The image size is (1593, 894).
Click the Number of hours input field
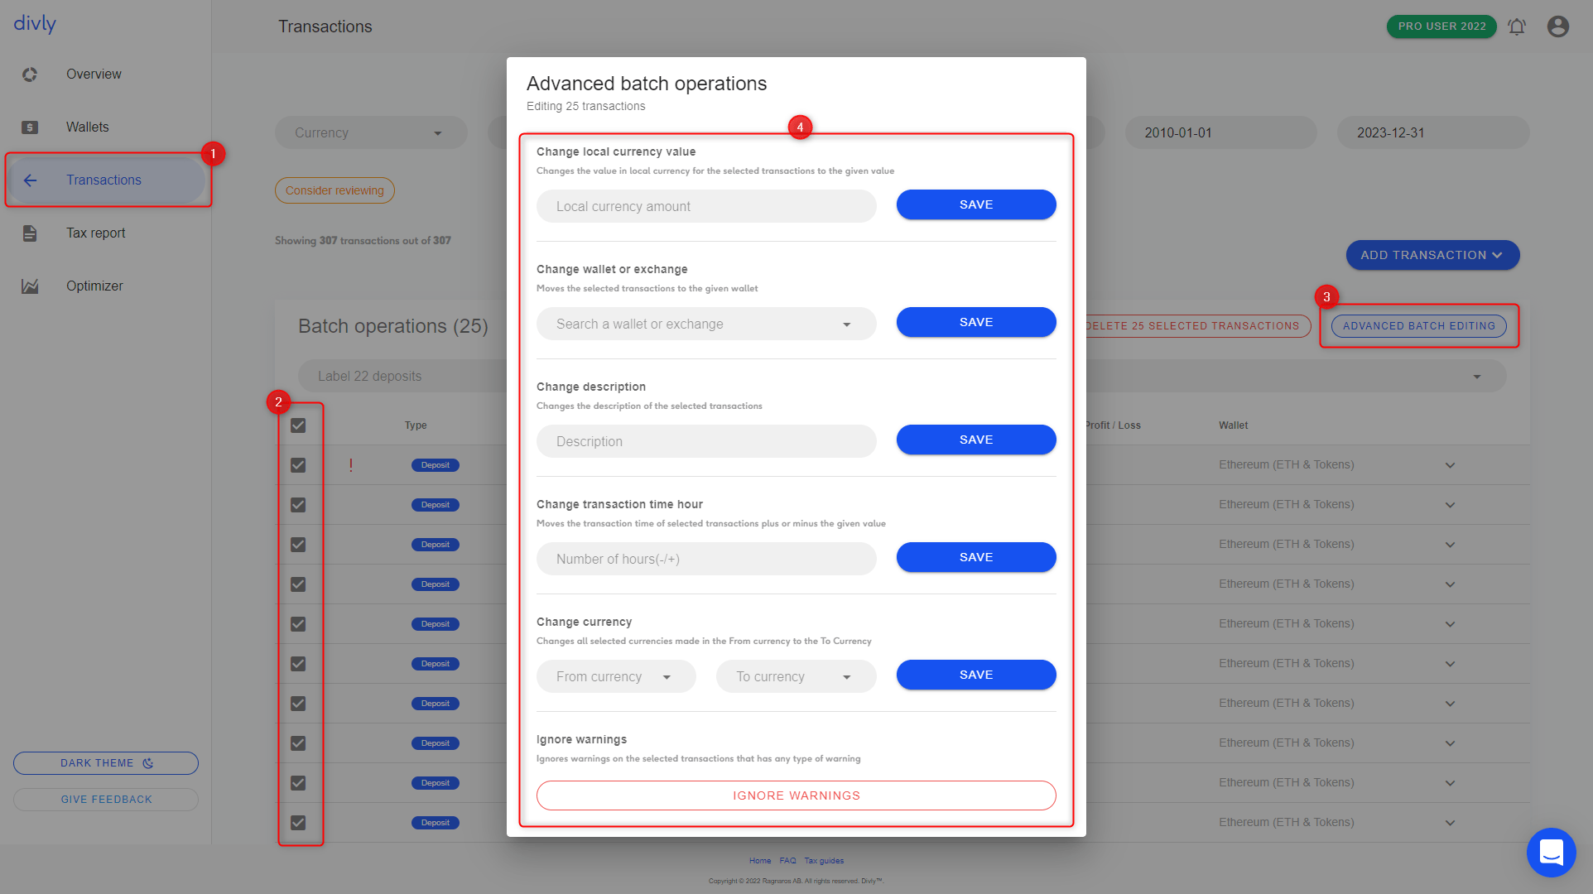tap(705, 559)
